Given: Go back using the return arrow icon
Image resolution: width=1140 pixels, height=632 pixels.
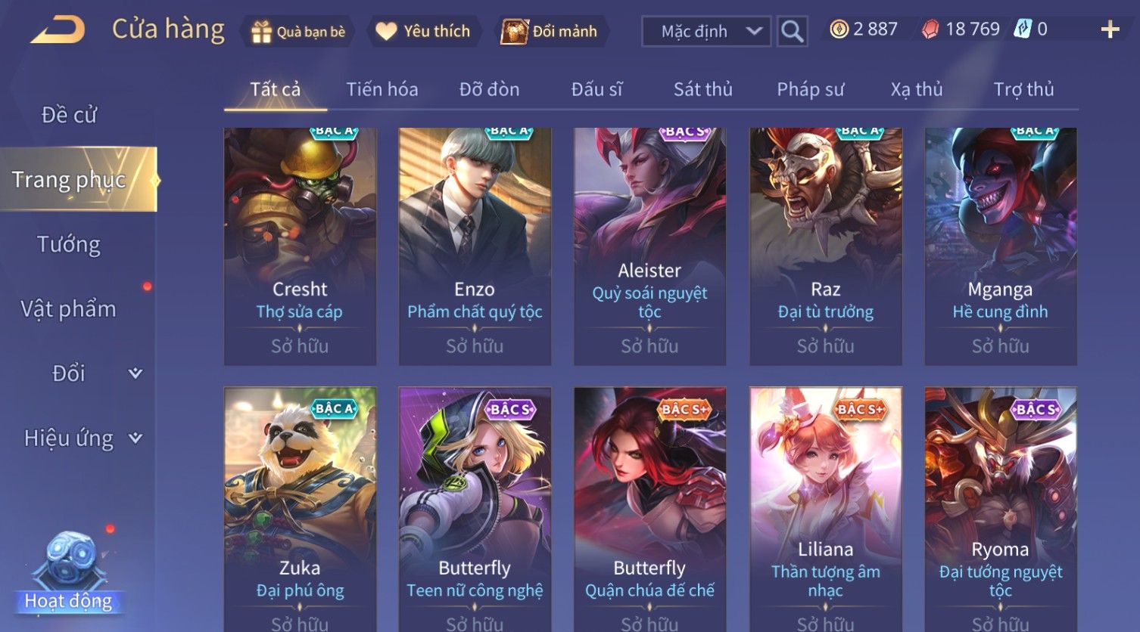Looking at the screenshot, I should point(58,30).
